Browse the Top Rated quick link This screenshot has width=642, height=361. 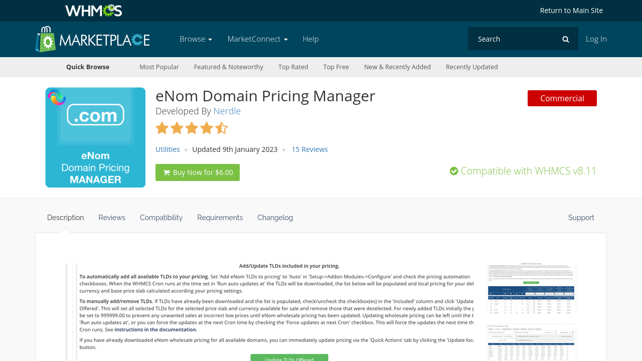pyautogui.click(x=293, y=67)
